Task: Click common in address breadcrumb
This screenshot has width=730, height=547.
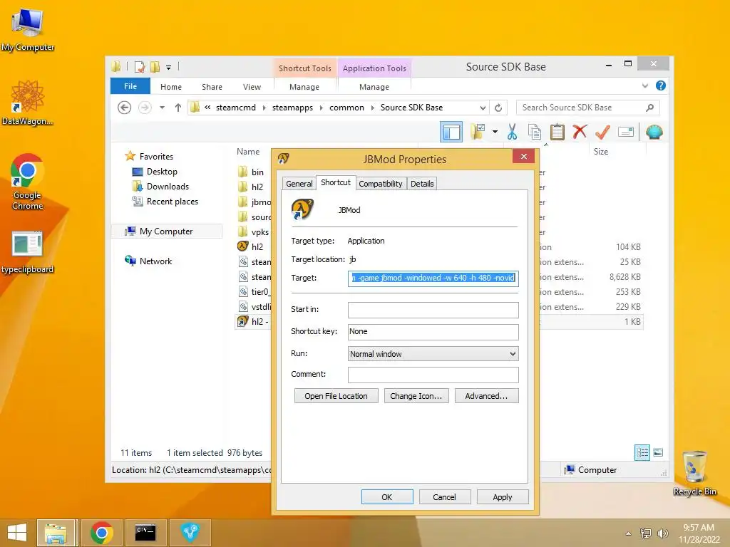Action: pyautogui.click(x=347, y=108)
